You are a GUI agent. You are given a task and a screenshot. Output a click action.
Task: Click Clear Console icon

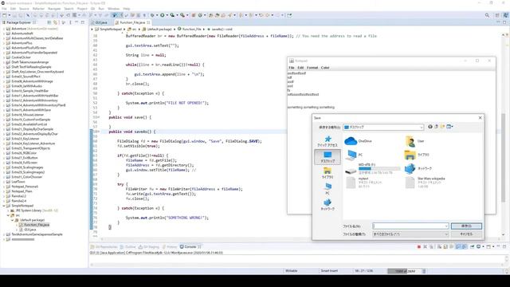pyautogui.click(x=439, y=247)
